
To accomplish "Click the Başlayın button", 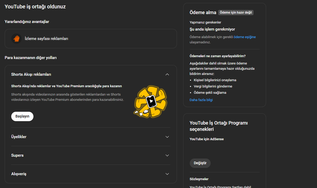I will 22,116.
